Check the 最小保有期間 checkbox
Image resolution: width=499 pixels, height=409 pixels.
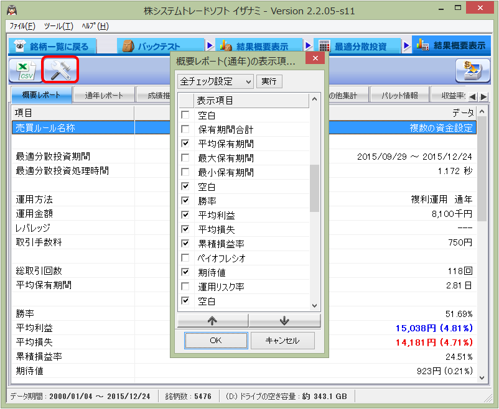tap(185, 172)
